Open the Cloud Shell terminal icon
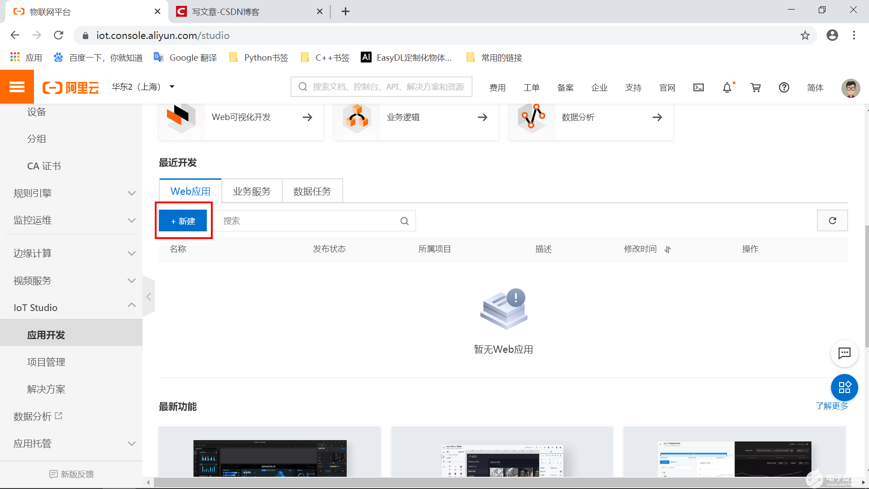 [698, 87]
